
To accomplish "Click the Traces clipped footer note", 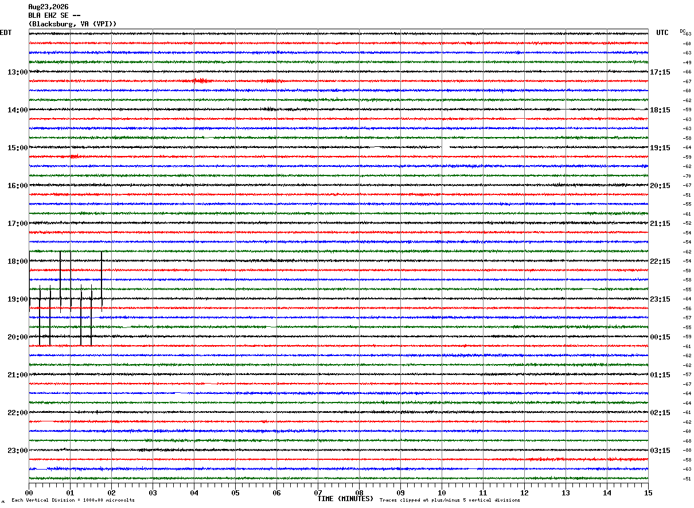I will [x=450, y=501].
